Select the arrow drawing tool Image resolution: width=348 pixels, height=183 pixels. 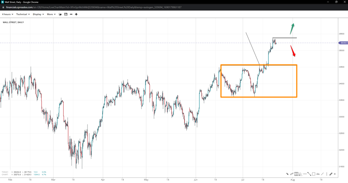click(287, 174)
